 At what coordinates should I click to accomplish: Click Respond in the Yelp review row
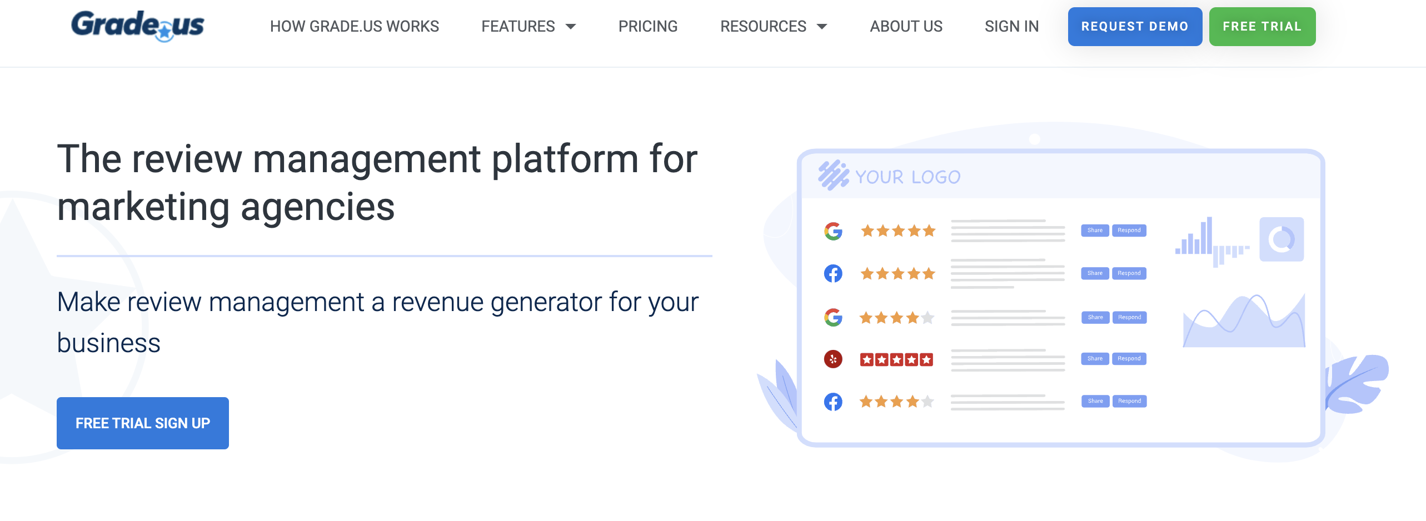pyautogui.click(x=1129, y=359)
